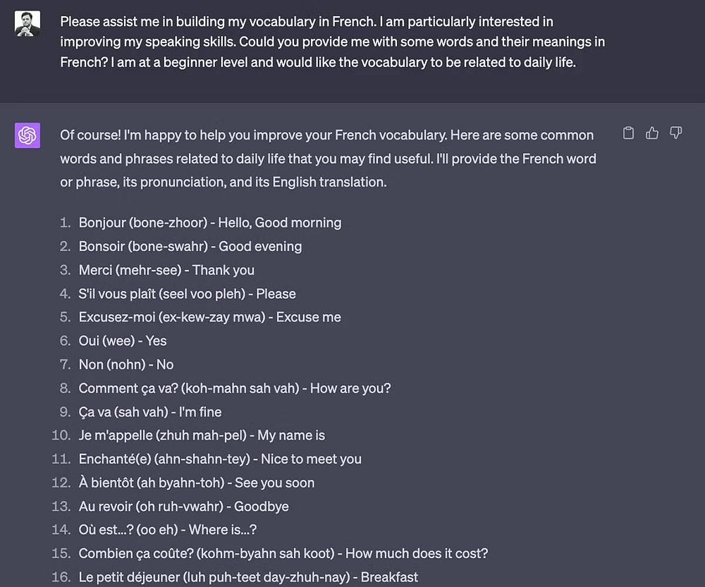Click the 'S'il vous plaît' line
The height and width of the screenshot is (587, 705).
pos(187,294)
